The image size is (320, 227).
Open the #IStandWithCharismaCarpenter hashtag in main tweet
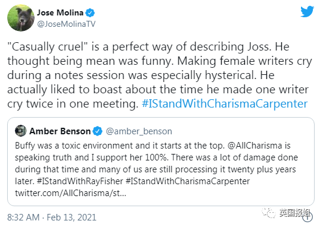point(225,103)
